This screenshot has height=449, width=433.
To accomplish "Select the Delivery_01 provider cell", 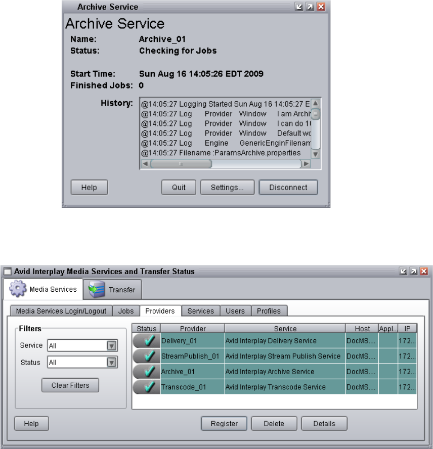I will tap(193, 340).
